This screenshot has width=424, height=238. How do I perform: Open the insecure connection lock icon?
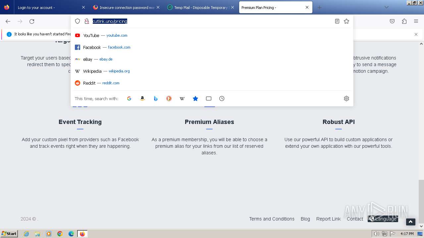click(87, 21)
